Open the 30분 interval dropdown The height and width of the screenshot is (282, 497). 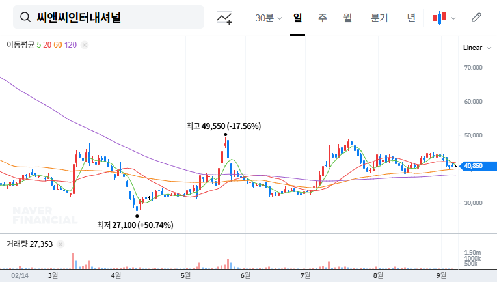[268, 18]
